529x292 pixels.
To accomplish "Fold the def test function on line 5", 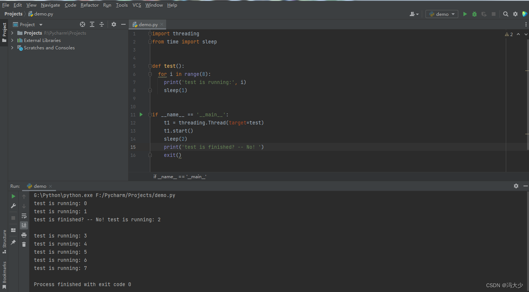I will [150, 66].
